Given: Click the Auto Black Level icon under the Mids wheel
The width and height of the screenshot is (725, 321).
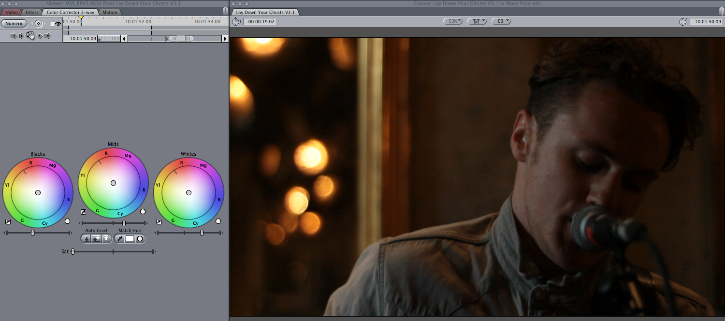Looking at the screenshot, I should point(87,238).
